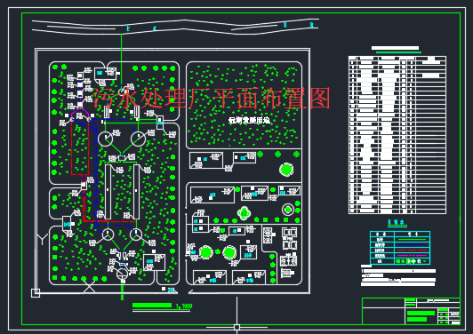This screenshot has width=473, height=334.
Task: Pick the magenta line sample in legend
Action: pos(412,256)
